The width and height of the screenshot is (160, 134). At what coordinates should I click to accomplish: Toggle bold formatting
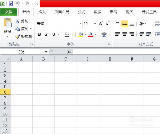click(x=39, y=34)
